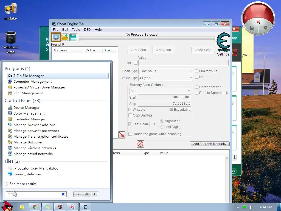Open the Value Type 4 Bytes dropdown
Screen dimensions: 281x211
(165, 78)
